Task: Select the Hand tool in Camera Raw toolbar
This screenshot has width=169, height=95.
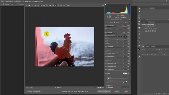Action: (x=29, y=5)
